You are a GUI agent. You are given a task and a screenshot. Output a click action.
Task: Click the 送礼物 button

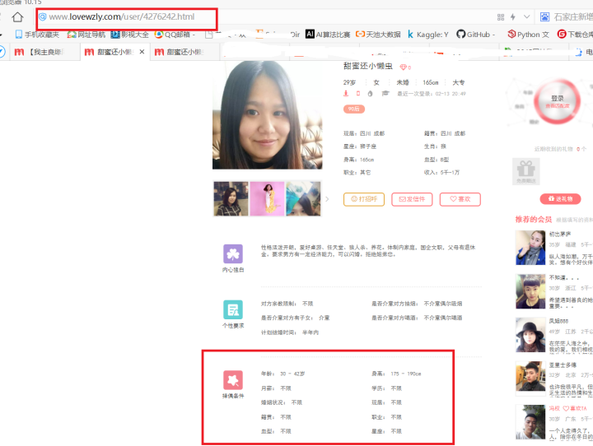click(x=560, y=199)
